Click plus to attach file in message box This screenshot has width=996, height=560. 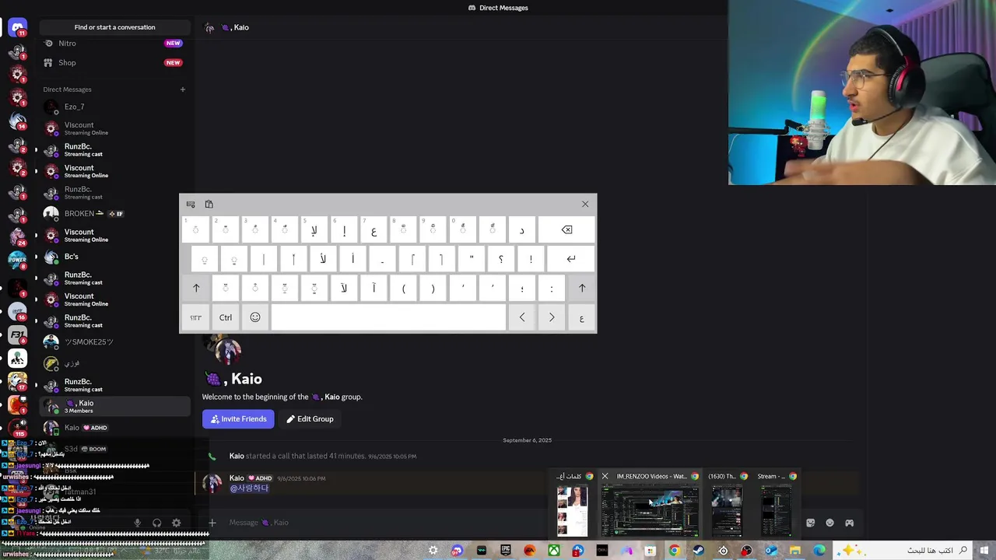point(212,523)
